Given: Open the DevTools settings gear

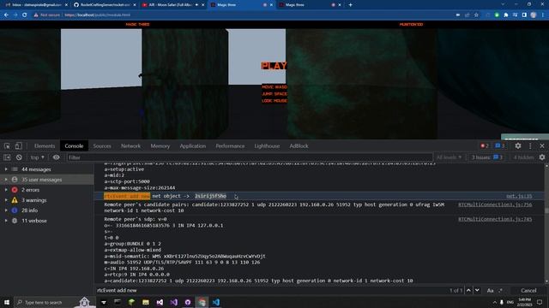Looking at the screenshot, I should pos(518,146).
